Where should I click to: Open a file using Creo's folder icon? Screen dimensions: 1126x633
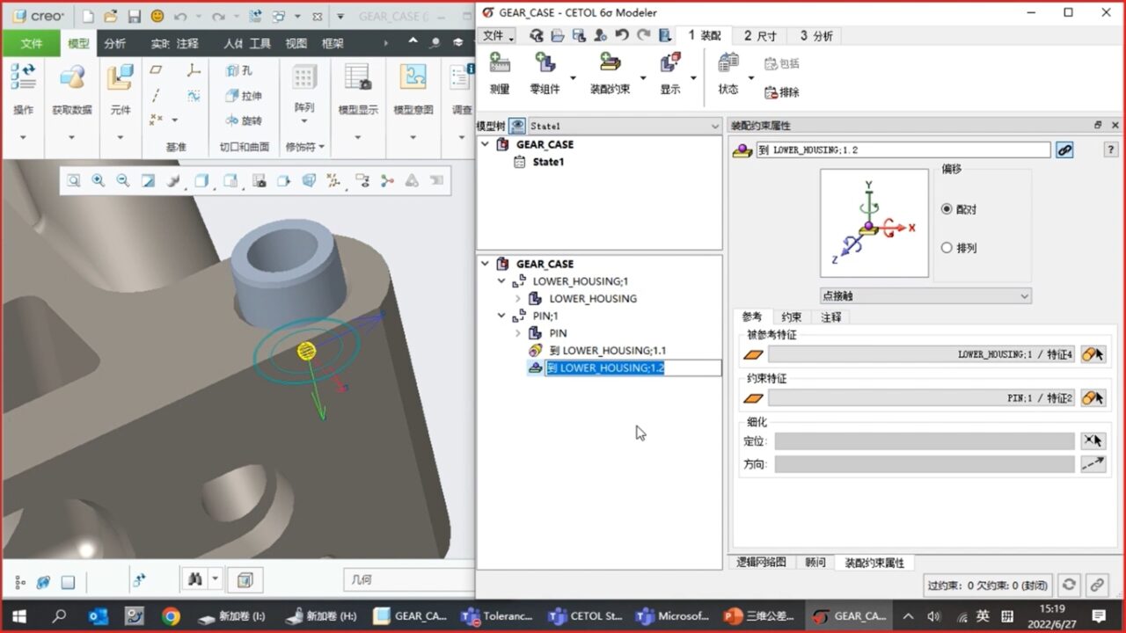[x=111, y=16]
